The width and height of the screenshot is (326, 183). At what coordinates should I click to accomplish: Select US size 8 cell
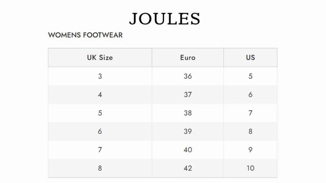point(250,131)
